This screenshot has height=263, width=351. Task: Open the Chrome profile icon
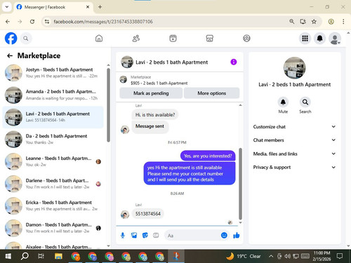(x=331, y=22)
